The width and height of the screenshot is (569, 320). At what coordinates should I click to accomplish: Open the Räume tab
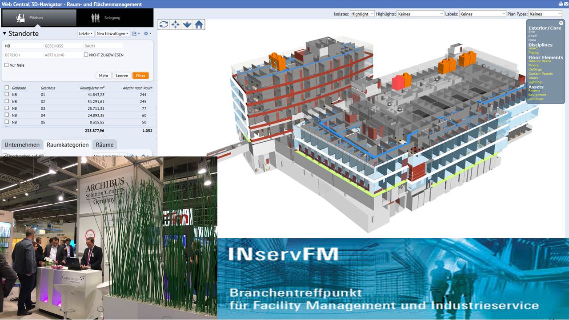click(105, 144)
